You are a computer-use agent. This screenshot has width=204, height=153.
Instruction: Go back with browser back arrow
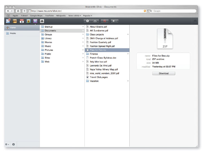coord(8,11)
